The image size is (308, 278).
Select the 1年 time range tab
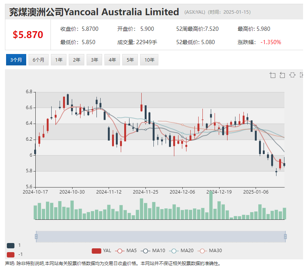click(59, 60)
